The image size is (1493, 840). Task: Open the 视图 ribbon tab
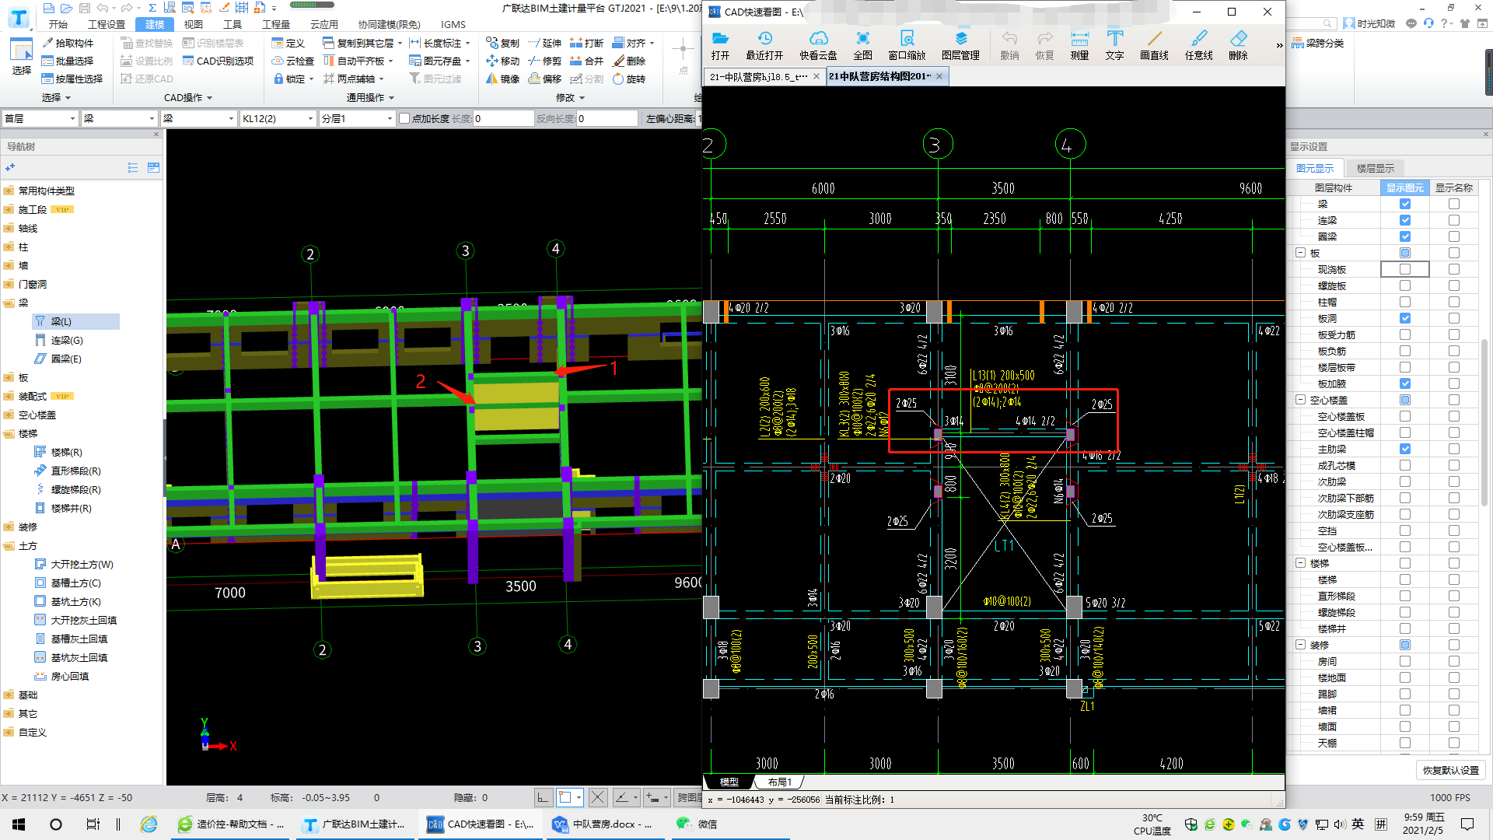194,24
